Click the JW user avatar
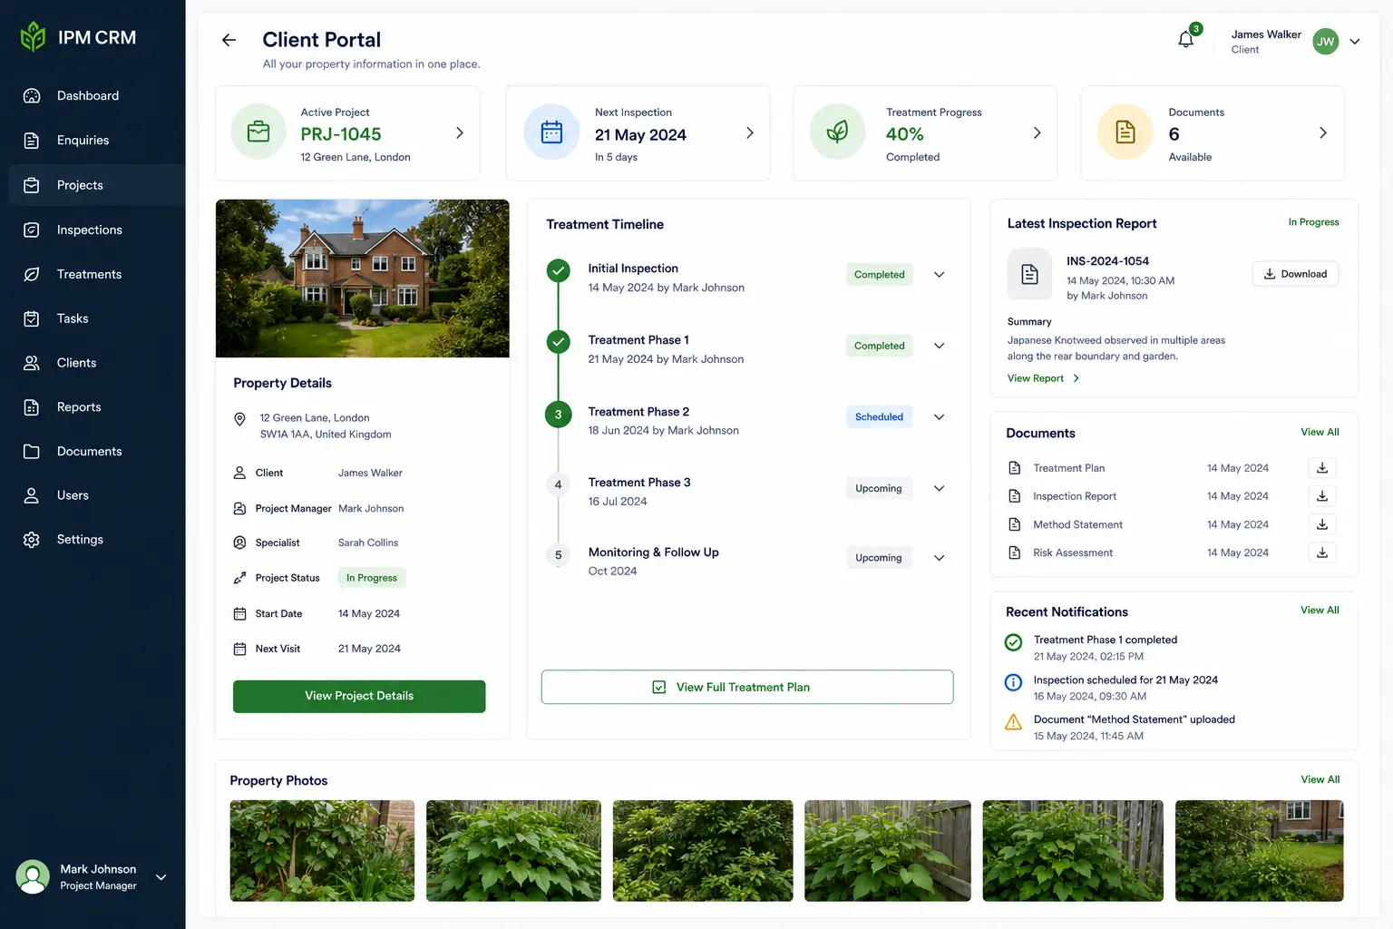The height and width of the screenshot is (929, 1393). (x=1325, y=41)
